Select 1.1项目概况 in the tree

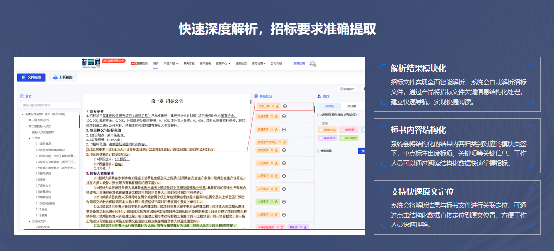44,144
